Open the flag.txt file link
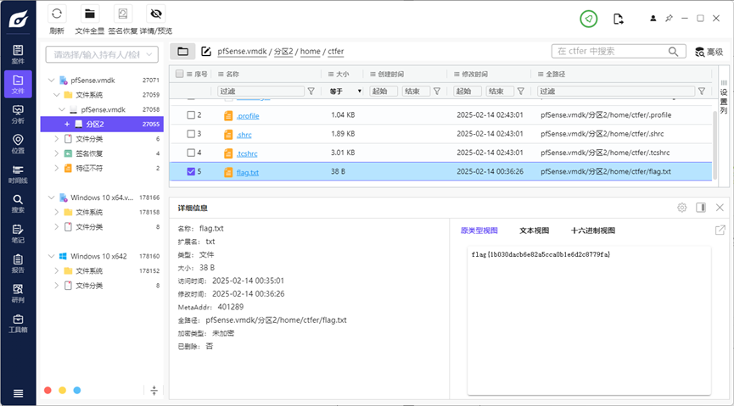 pyautogui.click(x=248, y=173)
